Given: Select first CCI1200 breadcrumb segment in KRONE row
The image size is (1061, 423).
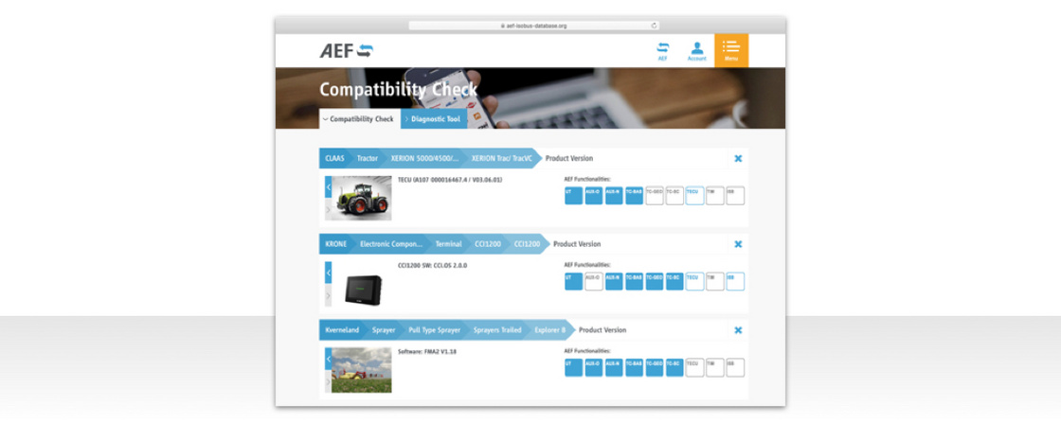Looking at the screenshot, I should coord(488,244).
